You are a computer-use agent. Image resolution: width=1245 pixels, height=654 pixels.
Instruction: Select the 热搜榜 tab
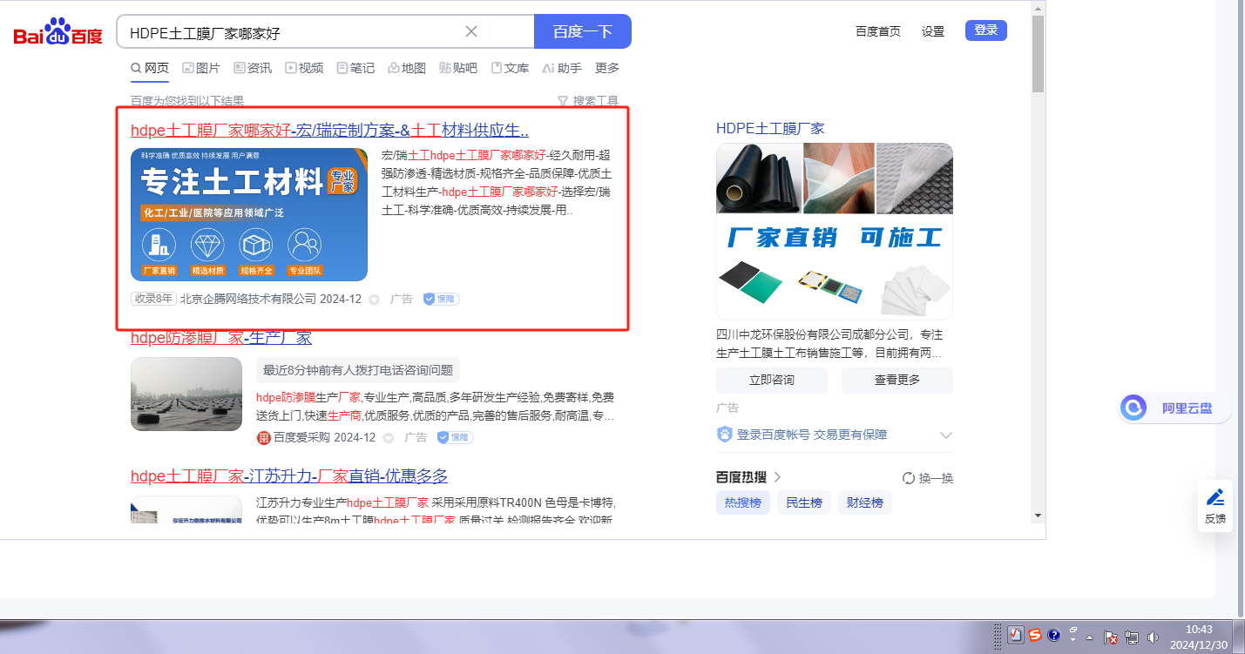[743, 502]
